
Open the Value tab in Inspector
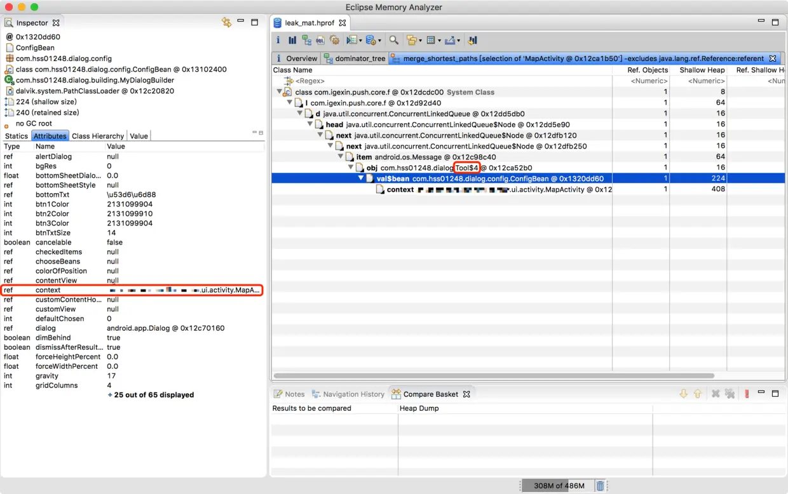coord(139,136)
